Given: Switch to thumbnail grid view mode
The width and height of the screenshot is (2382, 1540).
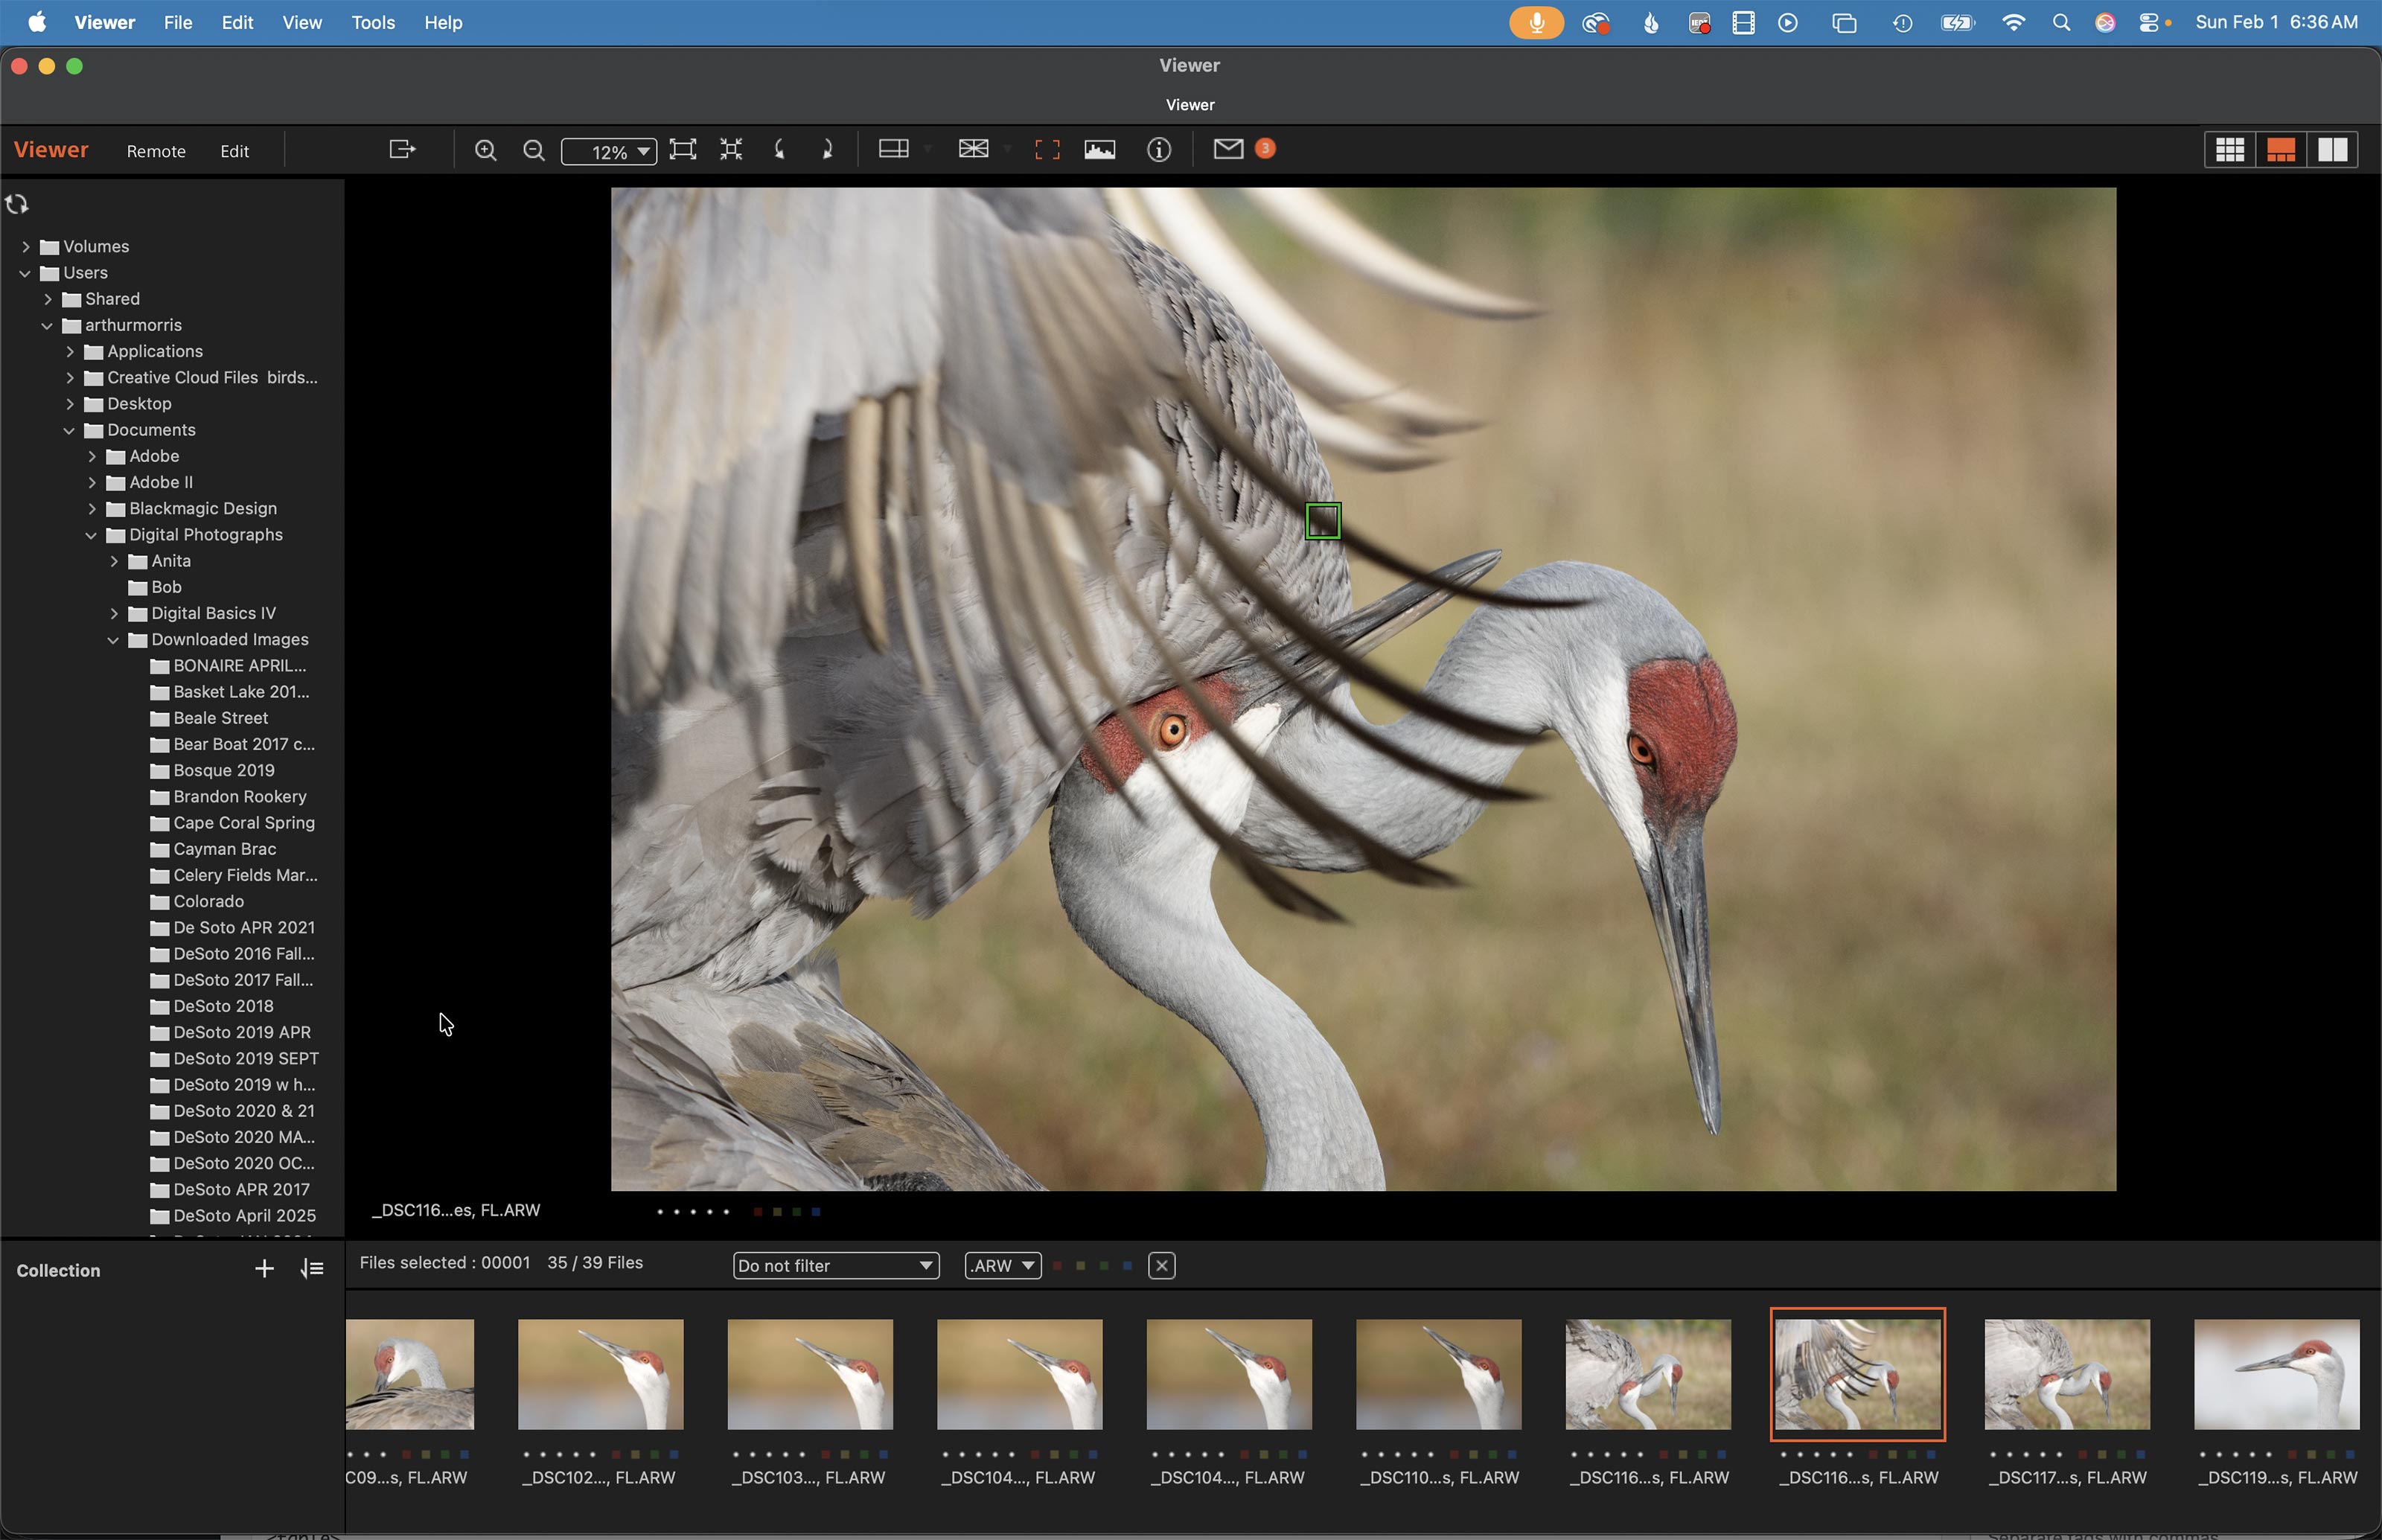Looking at the screenshot, I should coord(2229,150).
